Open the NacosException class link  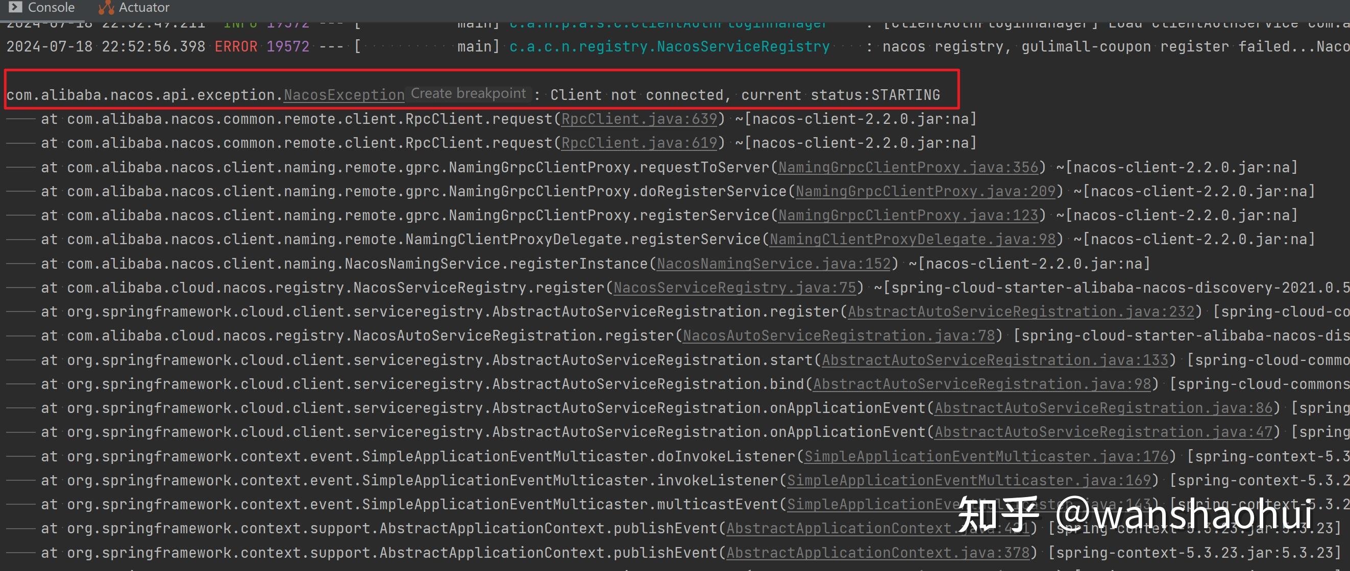point(344,95)
